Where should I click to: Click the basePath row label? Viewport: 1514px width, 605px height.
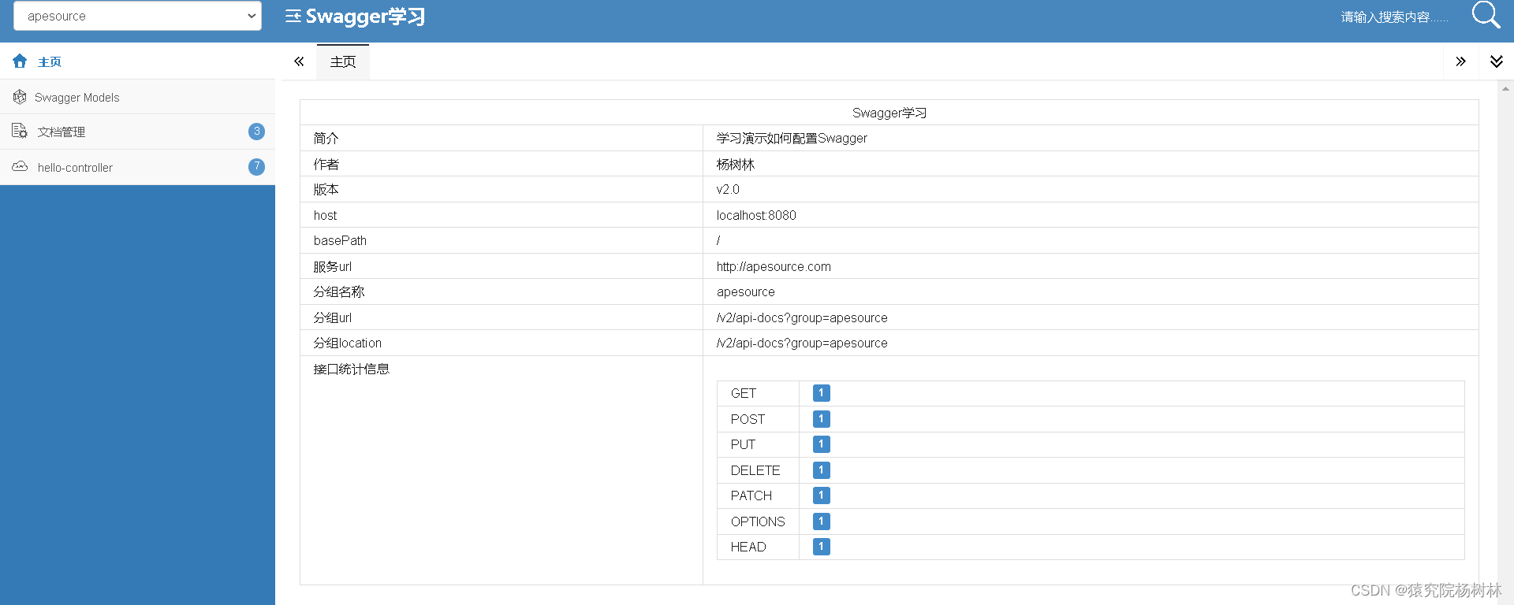point(340,240)
